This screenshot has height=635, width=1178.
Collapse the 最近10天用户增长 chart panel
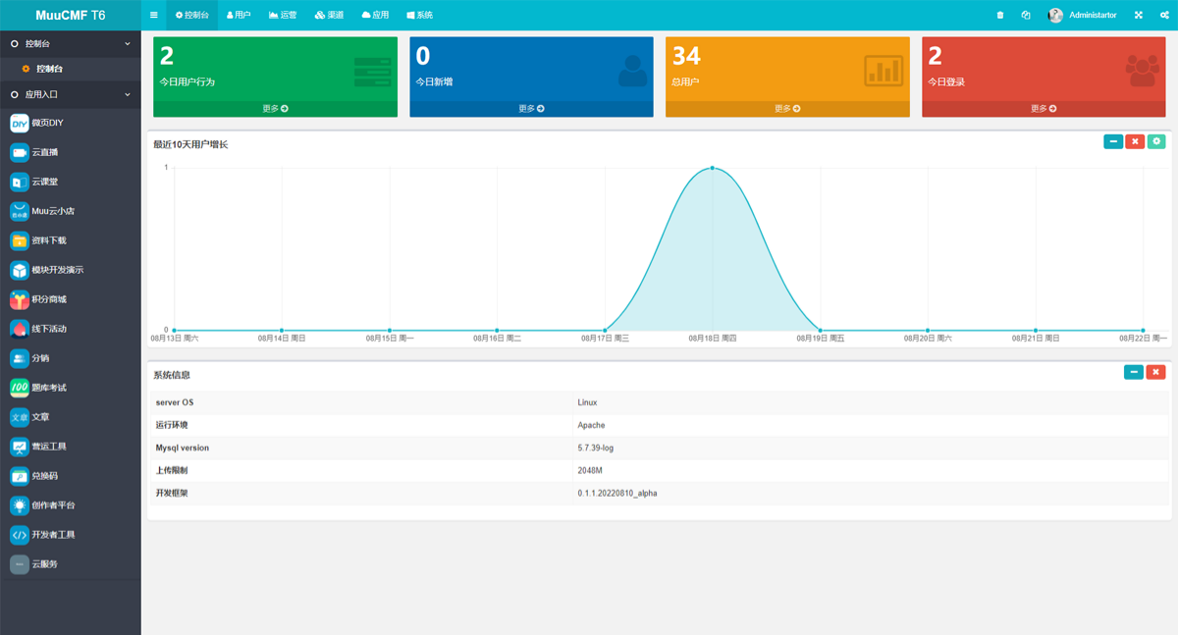tap(1113, 142)
